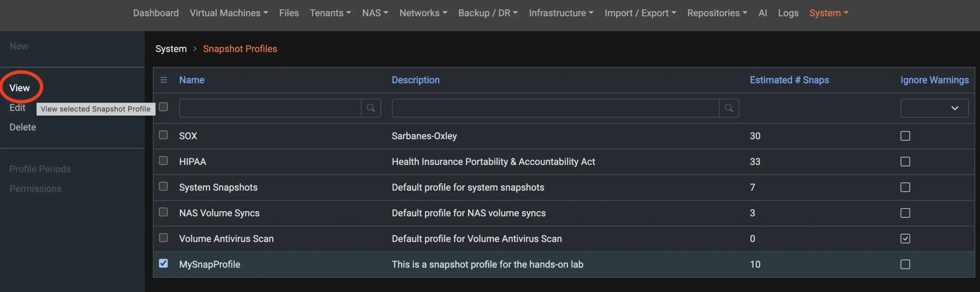The height and width of the screenshot is (292, 980).
Task: Click the System breadcrumb link
Action: (x=171, y=49)
